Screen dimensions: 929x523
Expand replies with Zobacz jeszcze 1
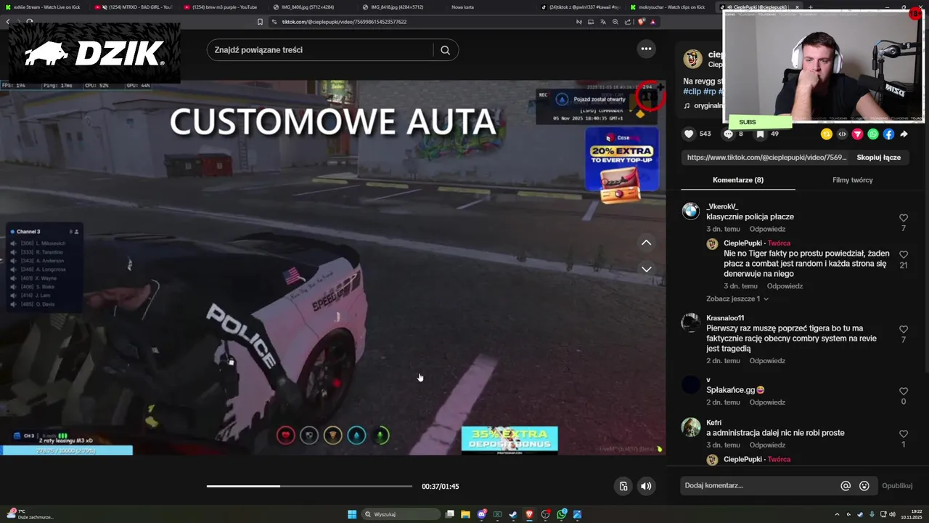coord(737,299)
